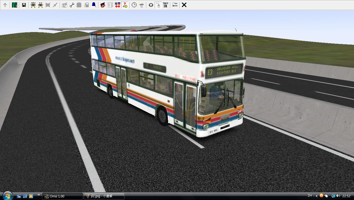Open the weather cloud icon
The image size is (354, 200).
pyautogui.click(x=141, y=5)
